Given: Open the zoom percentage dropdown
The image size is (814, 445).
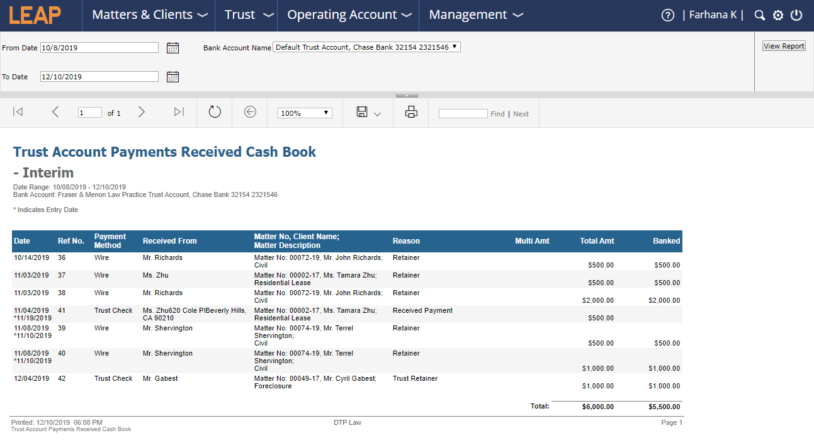Looking at the screenshot, I should 304,112.
